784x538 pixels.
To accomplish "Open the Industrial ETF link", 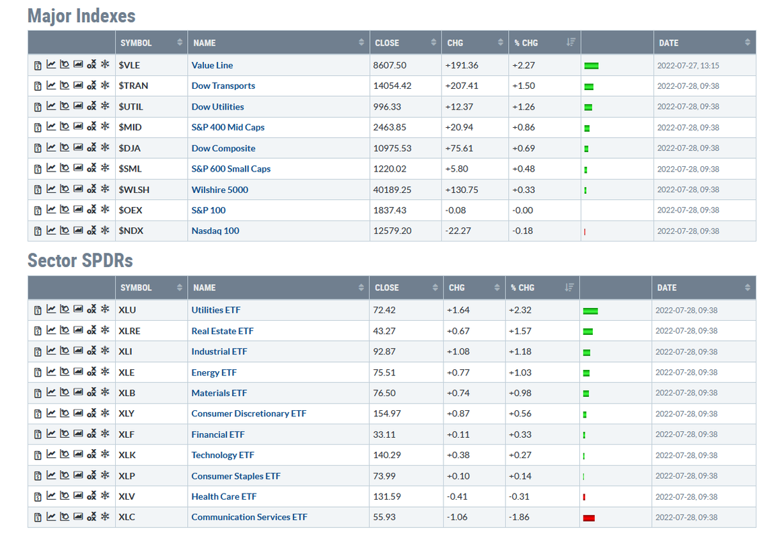I will coord(219,351).
